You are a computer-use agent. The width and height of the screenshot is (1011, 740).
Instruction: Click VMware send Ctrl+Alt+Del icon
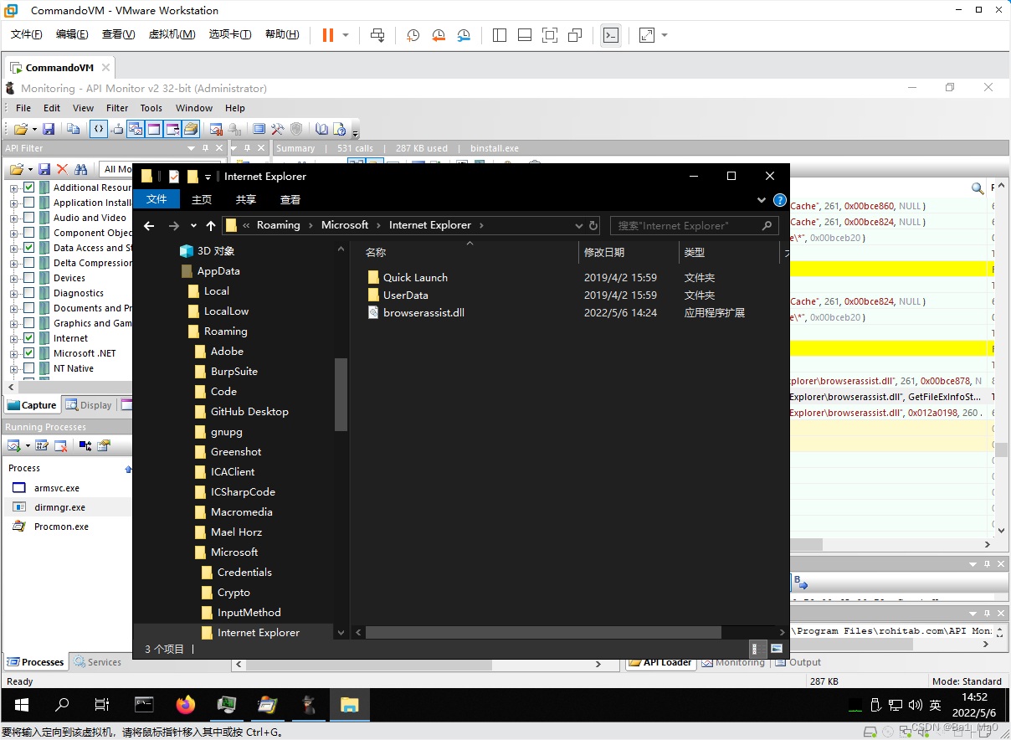[377, 34]
